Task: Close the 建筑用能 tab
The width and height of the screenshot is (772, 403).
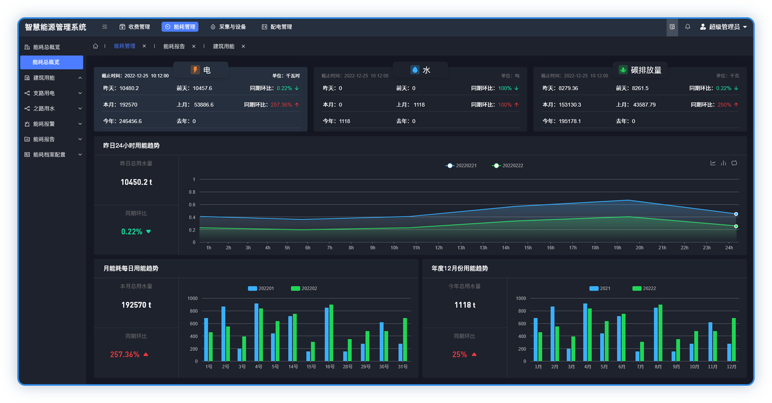Action: (244, 46)
